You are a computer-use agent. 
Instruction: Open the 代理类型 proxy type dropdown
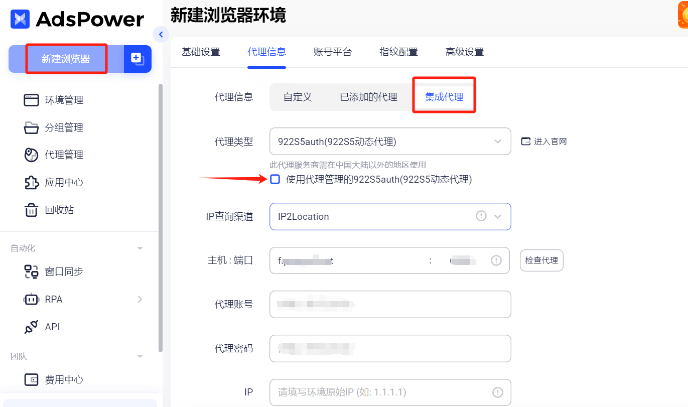[390, 141]
